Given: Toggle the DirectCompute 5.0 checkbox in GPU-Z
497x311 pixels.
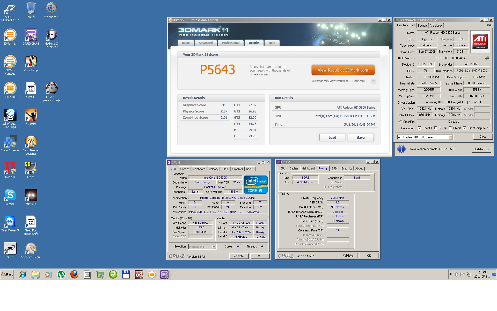Looking at the screenshot, I should (464, 128).
